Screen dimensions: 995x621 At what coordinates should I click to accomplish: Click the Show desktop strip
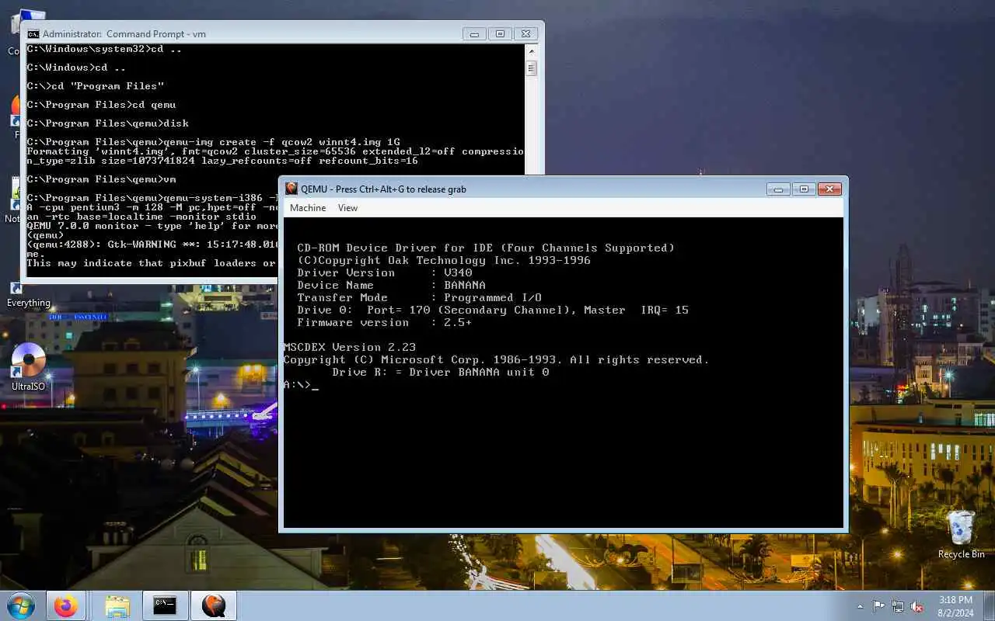990,606
